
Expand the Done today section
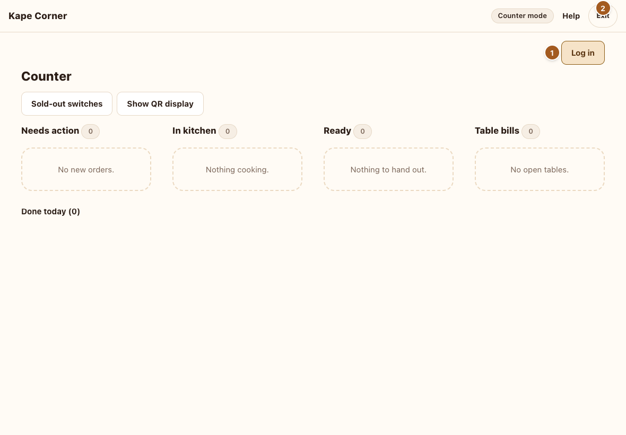coord(51,212)
